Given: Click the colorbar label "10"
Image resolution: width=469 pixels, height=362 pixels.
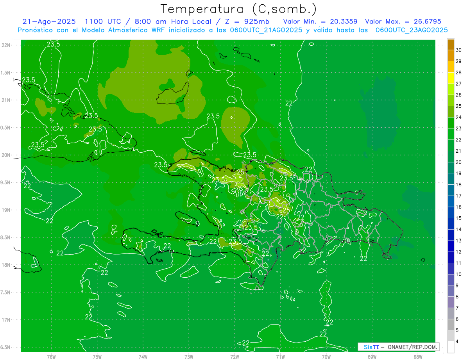Looking at the screenshot, I should pos(459,274).
